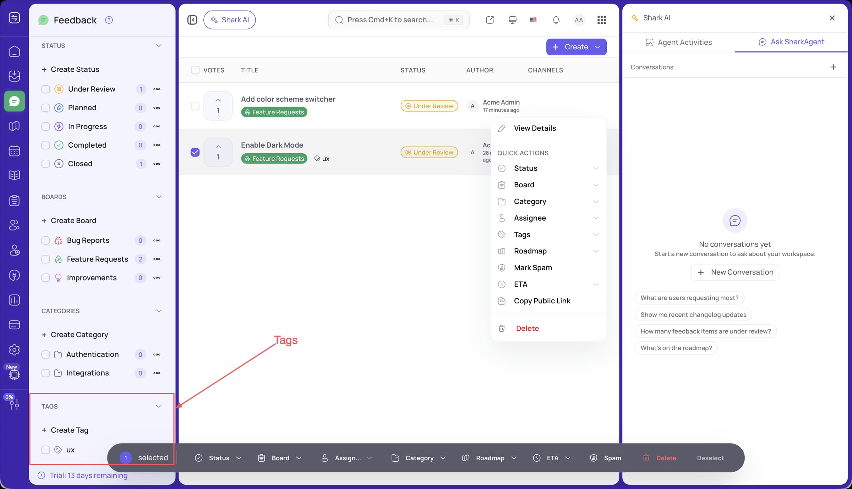Open the calendar icon in left sidebar

14,151
